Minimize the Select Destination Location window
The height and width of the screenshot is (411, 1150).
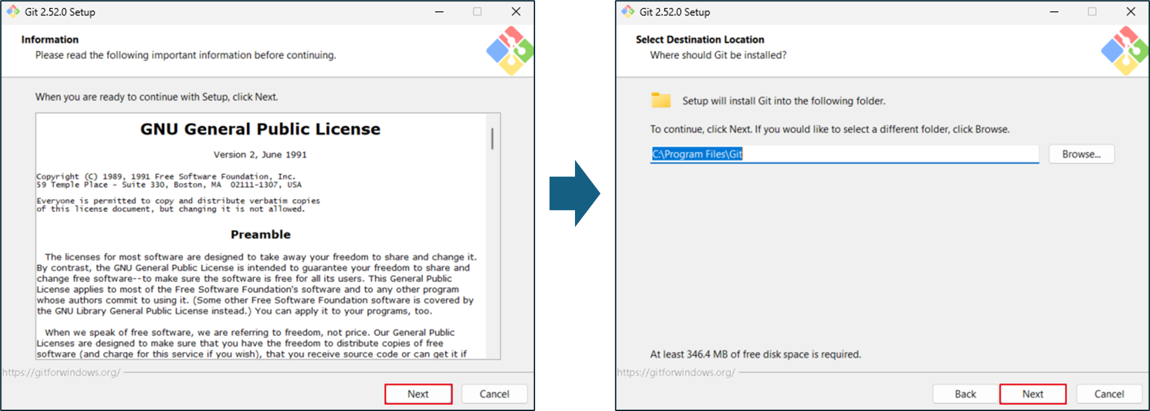[1054, 12]
